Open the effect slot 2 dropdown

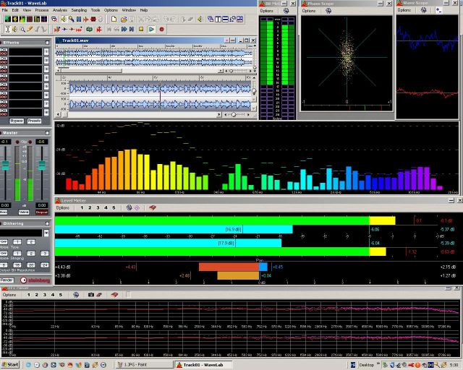tap(46, 61)
